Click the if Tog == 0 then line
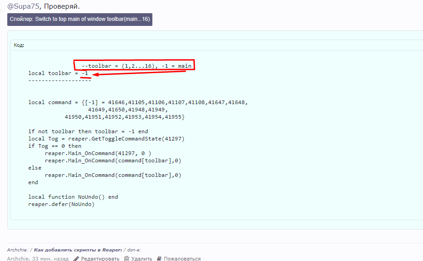The width and height of the screenshot is (423, 261). point(55,146)
